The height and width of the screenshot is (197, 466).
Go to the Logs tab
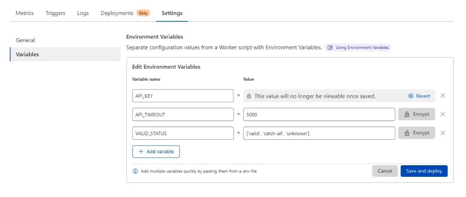(83, 13)
